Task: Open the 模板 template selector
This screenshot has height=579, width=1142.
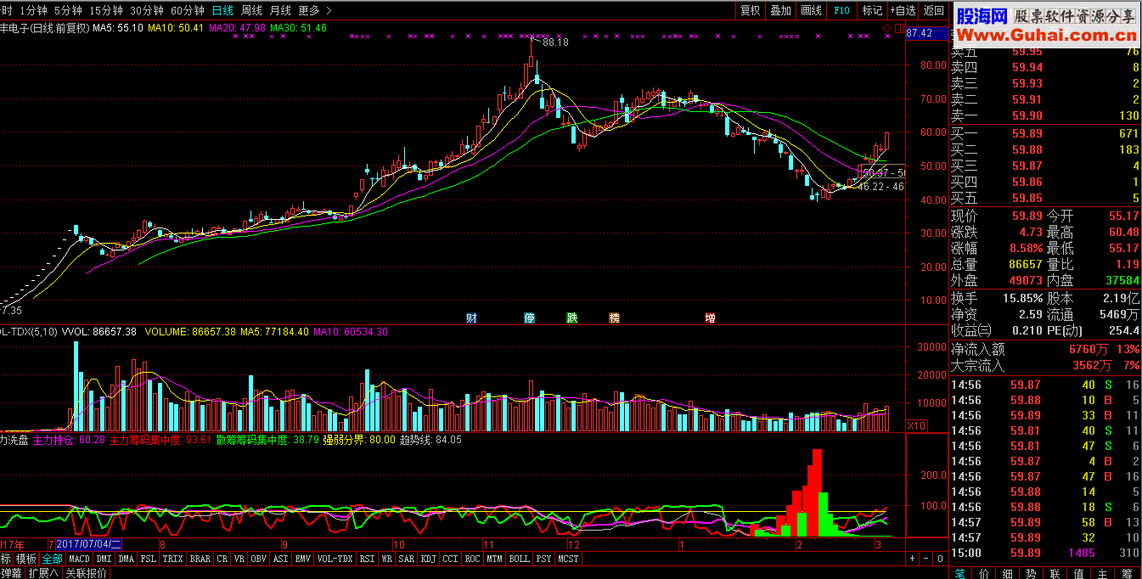Action: (26, 559)
